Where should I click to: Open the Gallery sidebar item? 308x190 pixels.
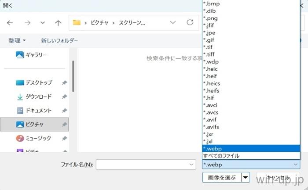(35, 55)
